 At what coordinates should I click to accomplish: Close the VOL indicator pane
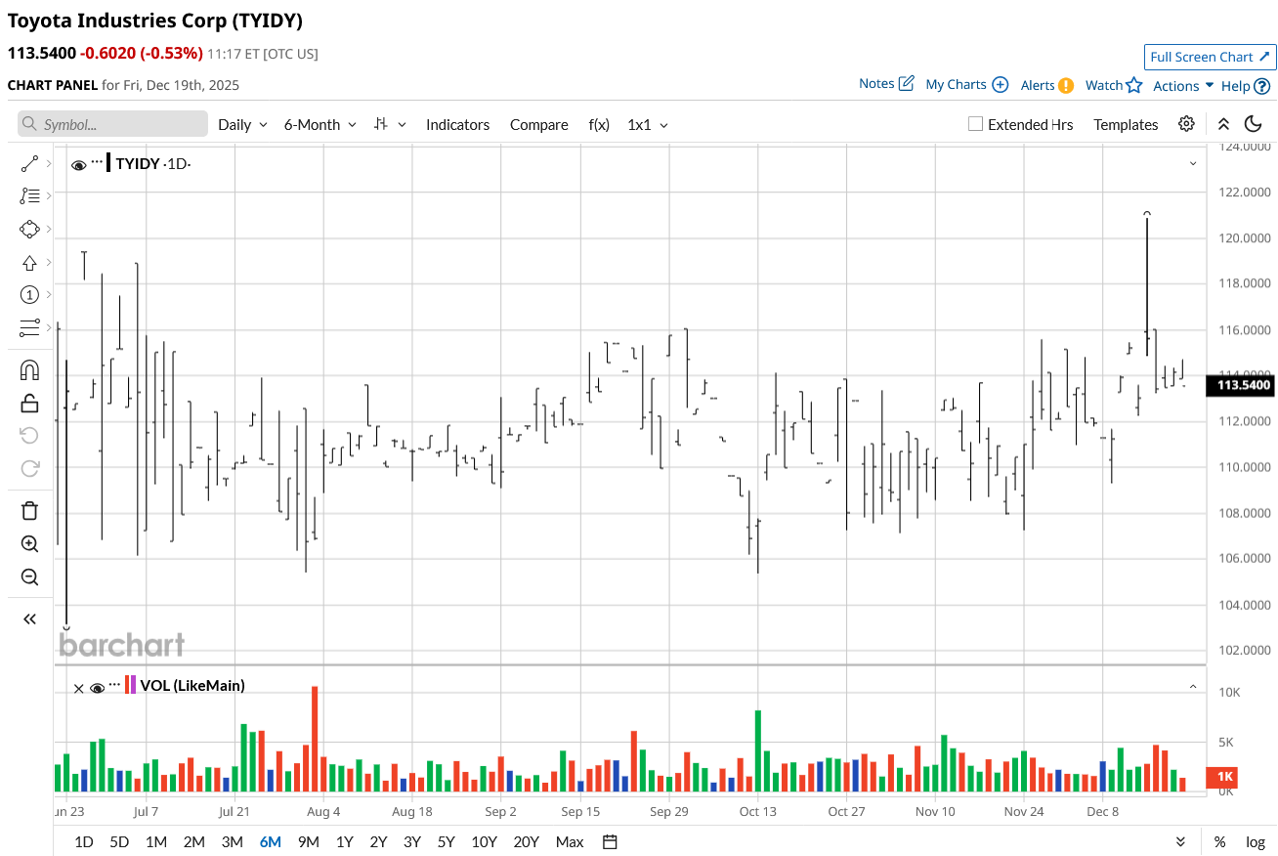tap(79, 688)
